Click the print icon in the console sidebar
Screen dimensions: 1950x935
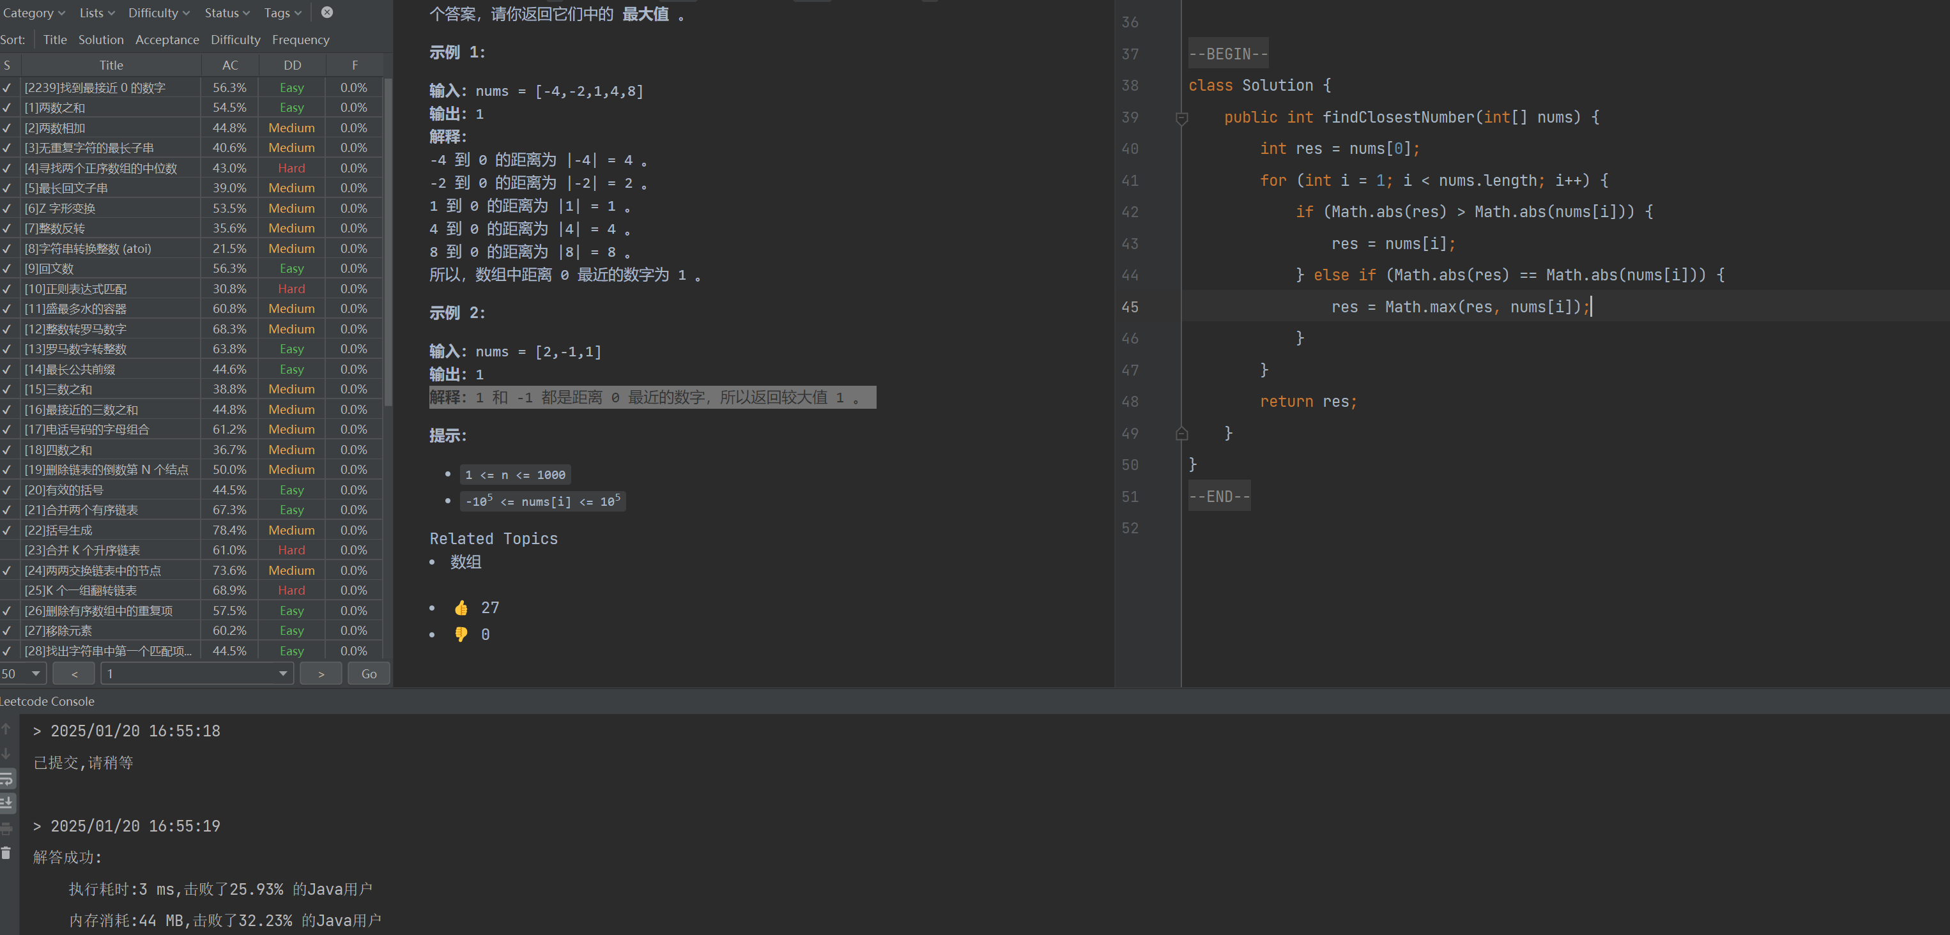pos(6,828)
